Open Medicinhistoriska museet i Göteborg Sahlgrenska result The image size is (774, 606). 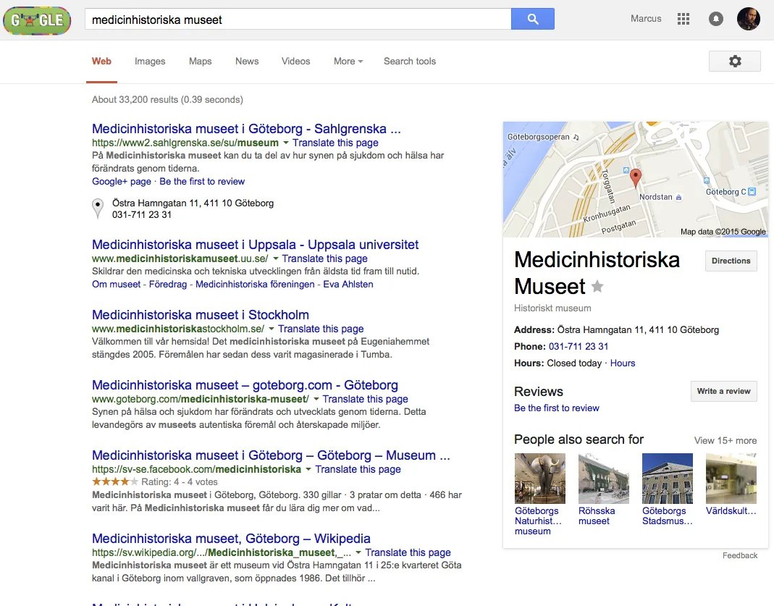click(x=246, y=129)
